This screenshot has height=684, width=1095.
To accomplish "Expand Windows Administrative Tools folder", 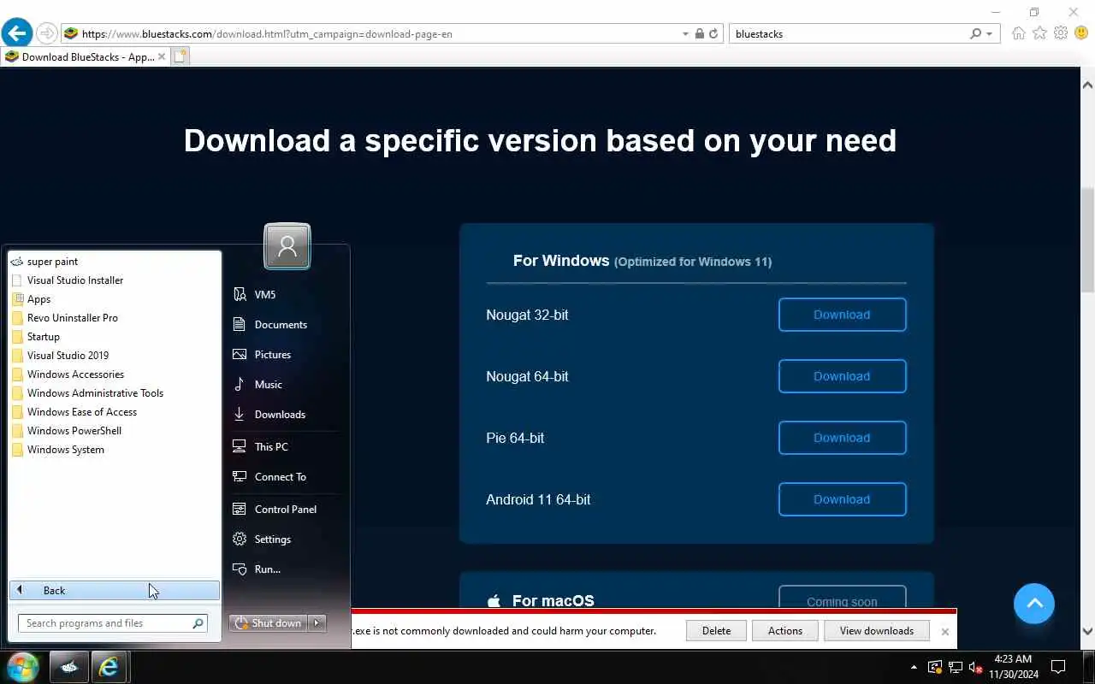I will tap(115, 393).
